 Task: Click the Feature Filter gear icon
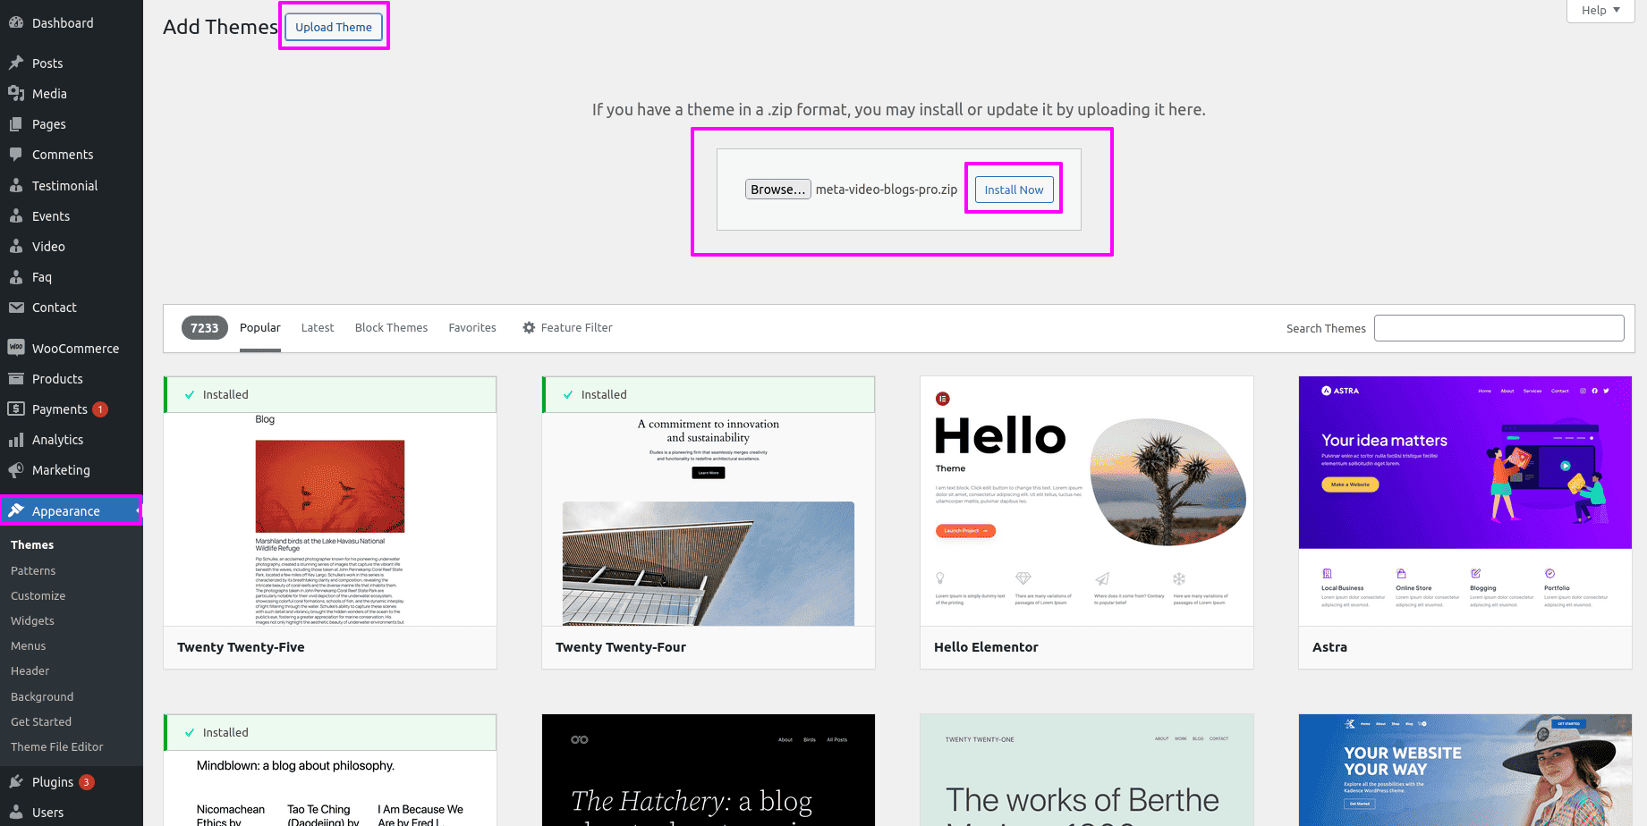[529, 328]
